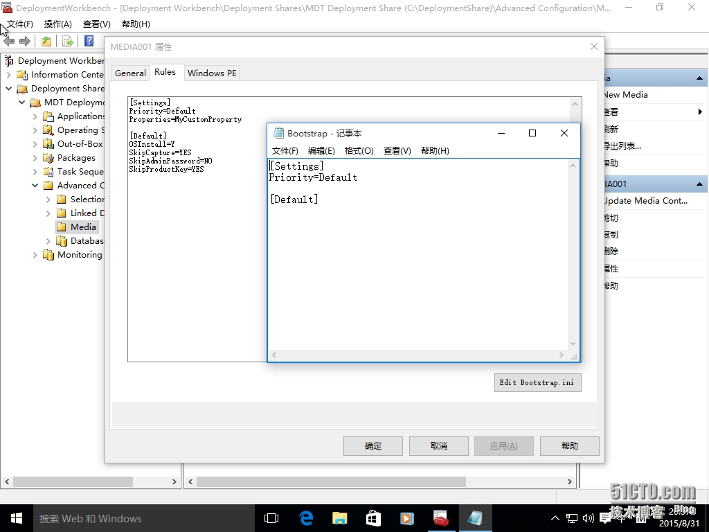
Task: Click the Packages node icon
Action: pyautogui.click(x=48, y=158)
